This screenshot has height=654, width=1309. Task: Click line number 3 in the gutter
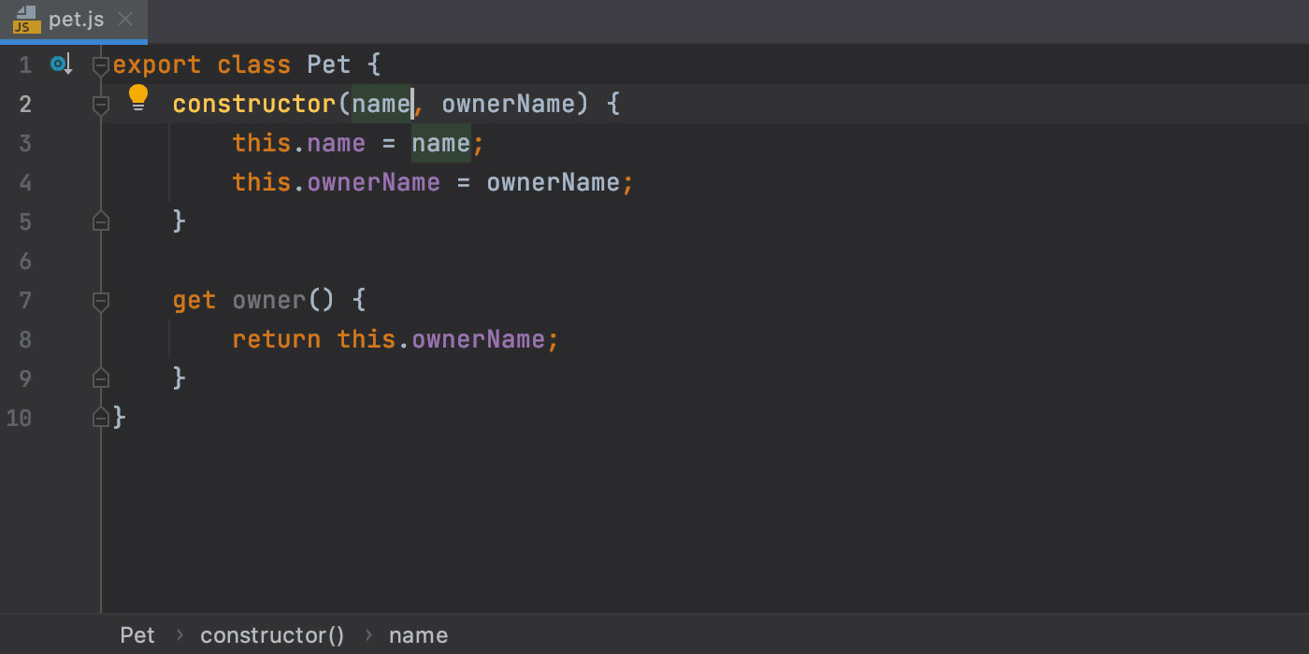pyautogui.click(x=25, y=144)
